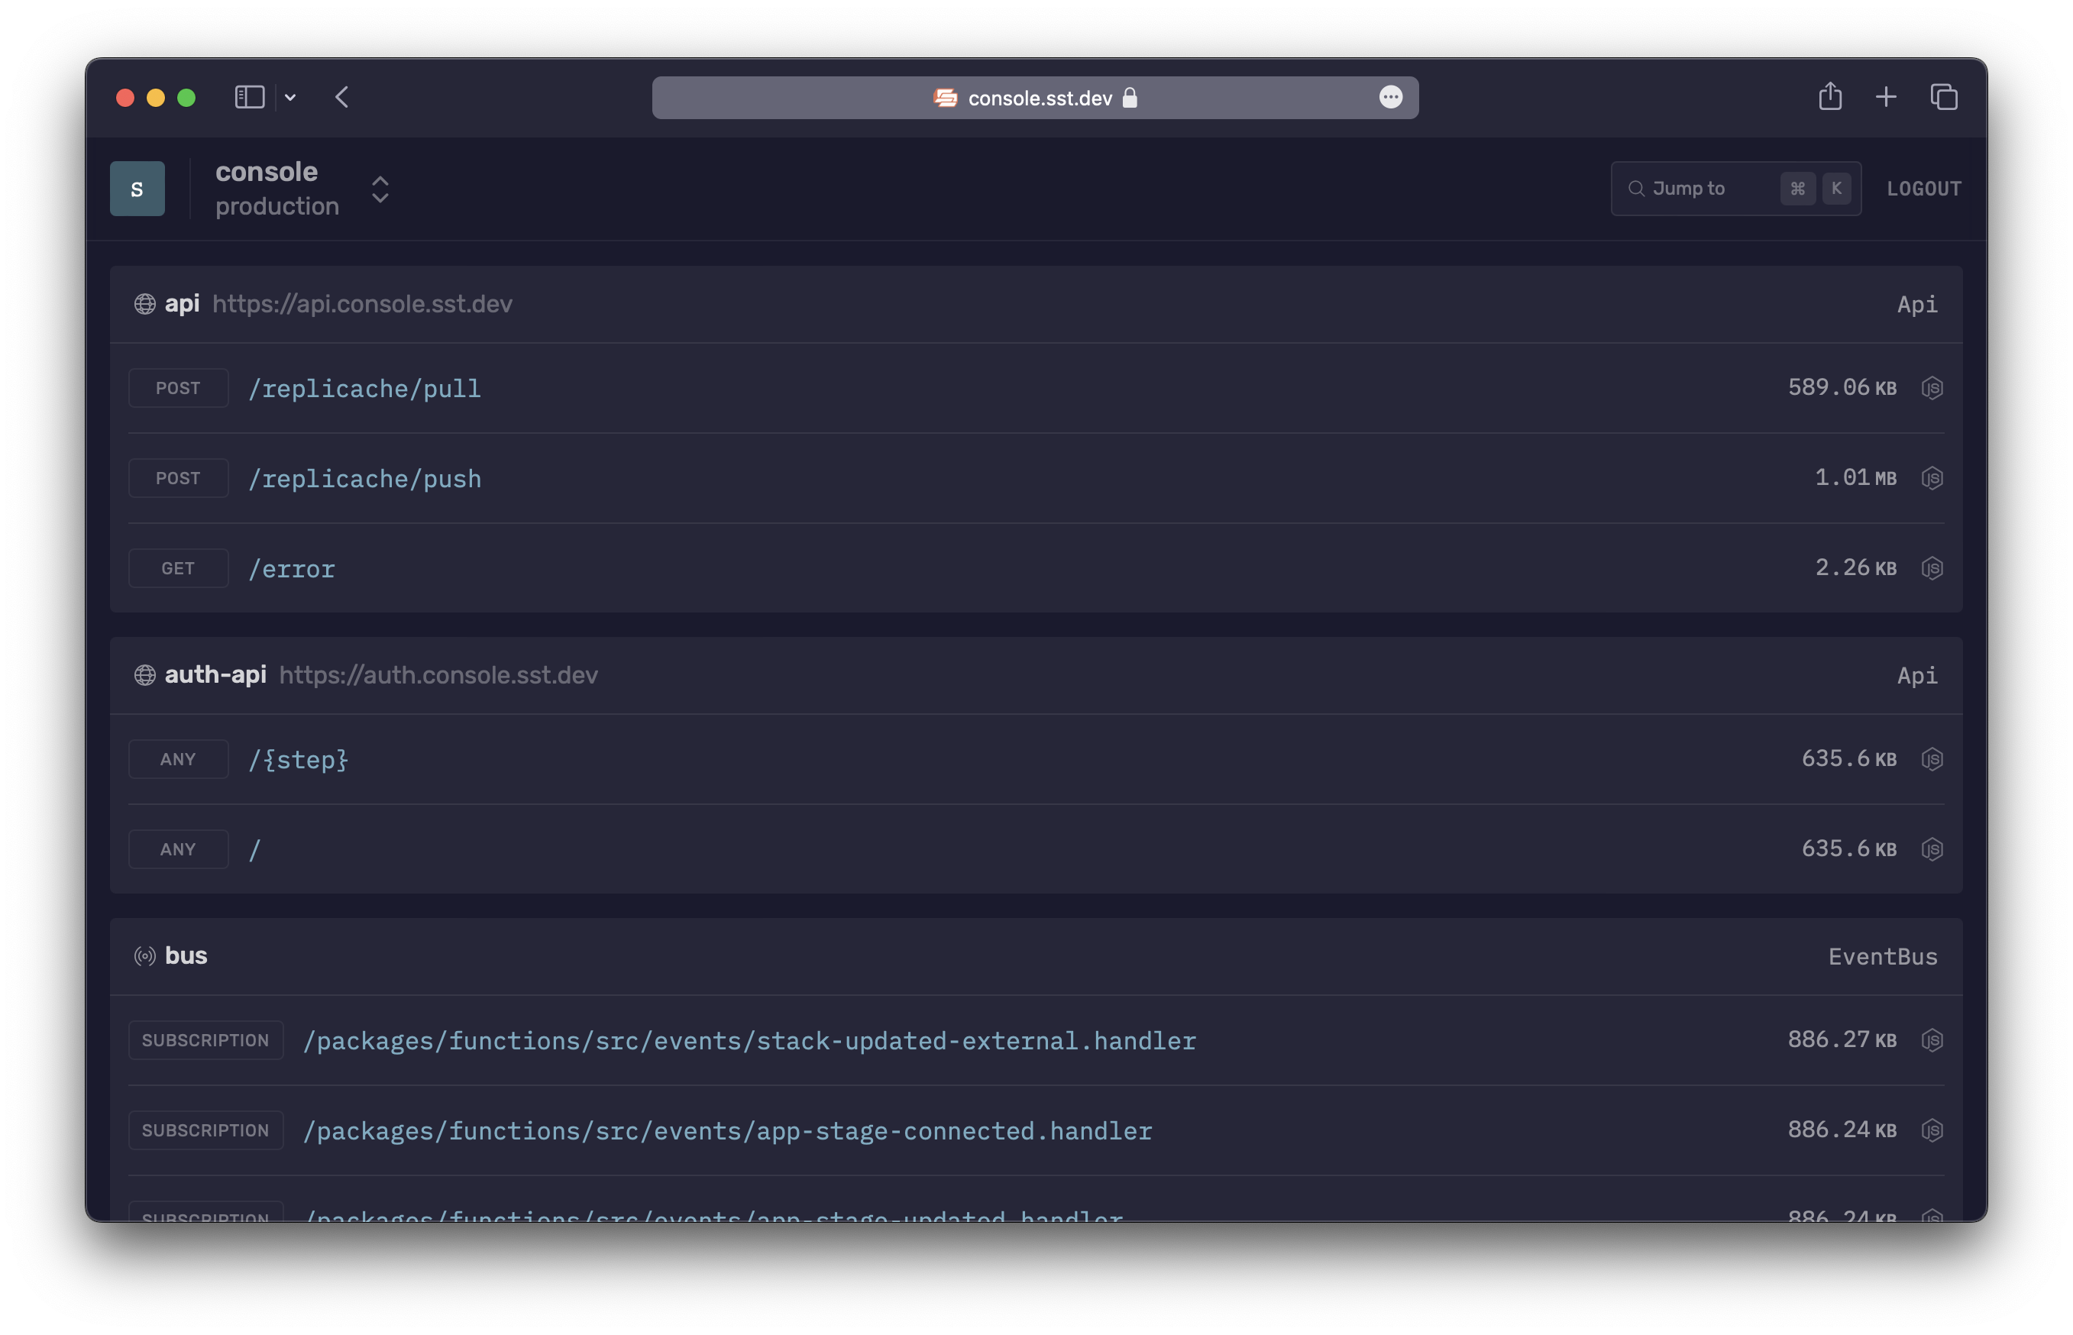Click the Node.js icon beside the /error route
The image size is (2073, 1335).
[x=1933, y=567]
